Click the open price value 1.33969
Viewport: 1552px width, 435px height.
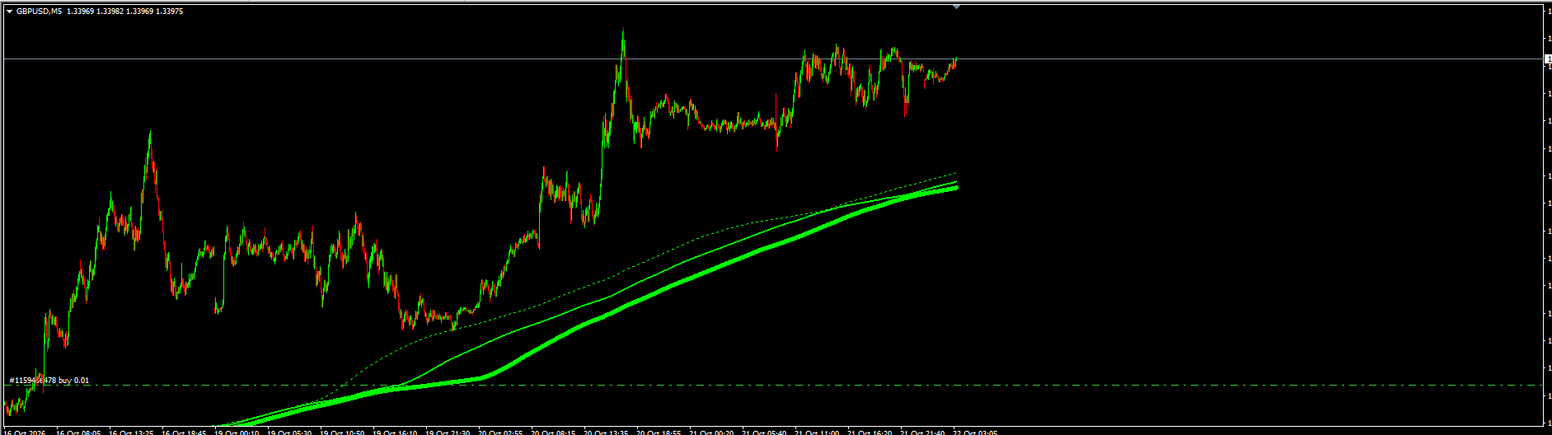[81, 12]
